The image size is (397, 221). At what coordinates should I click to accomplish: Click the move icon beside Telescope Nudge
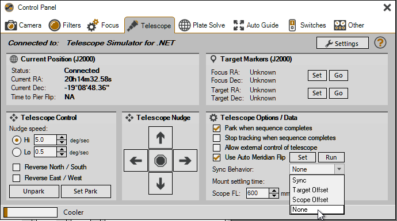coord(129,118)
